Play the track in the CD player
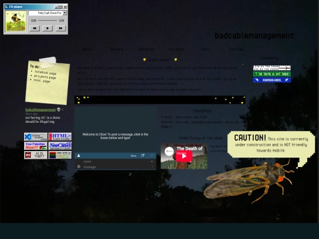Image resolution: width=319 pixels, height=239 pixels. [x=47, y=28]
